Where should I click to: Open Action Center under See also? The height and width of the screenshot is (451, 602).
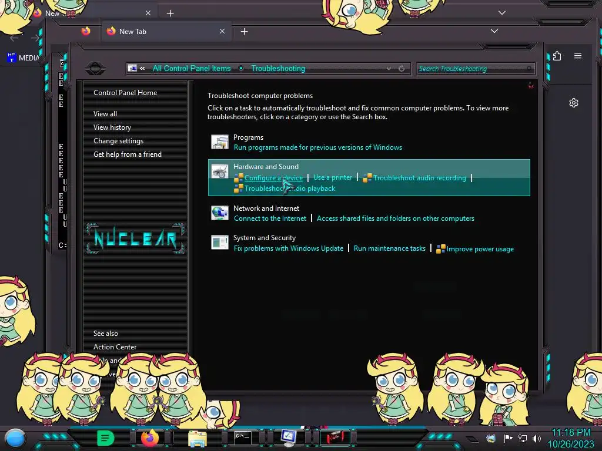point(115,346)
